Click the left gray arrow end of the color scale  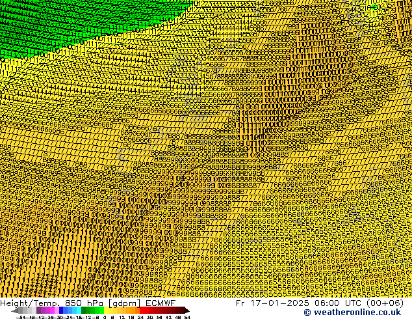click(x=15, y=311)
